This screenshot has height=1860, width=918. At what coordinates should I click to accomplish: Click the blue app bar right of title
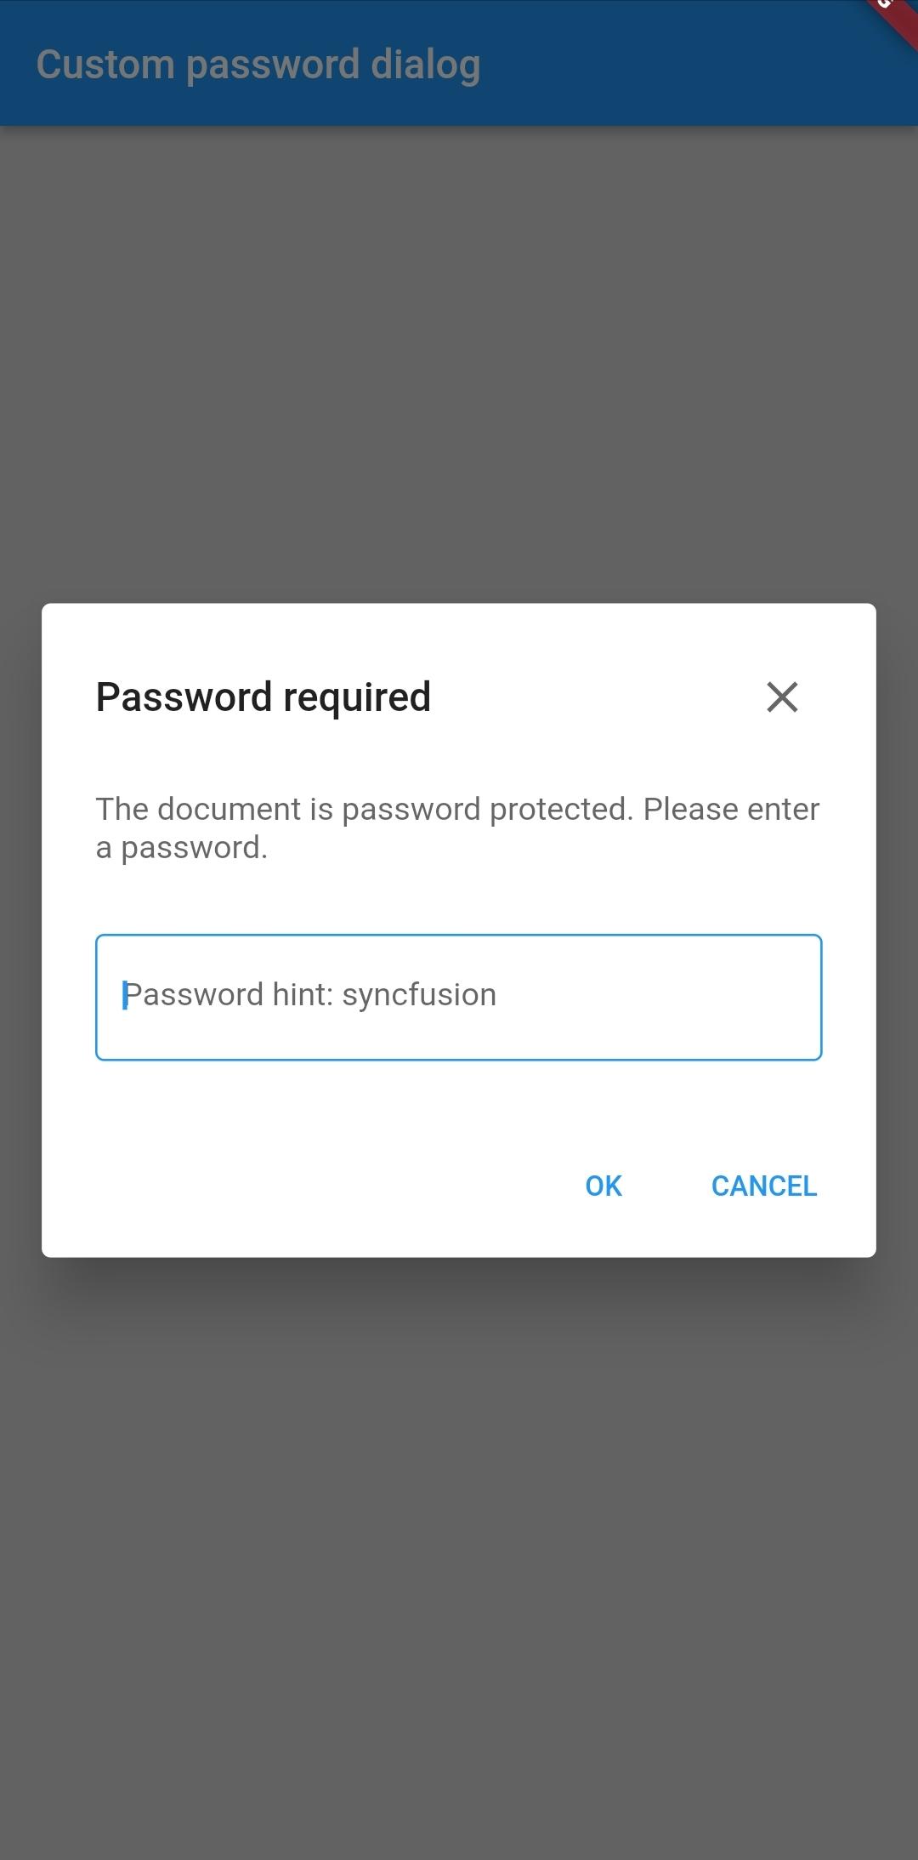pyautogui.click(x=680, y=65)
